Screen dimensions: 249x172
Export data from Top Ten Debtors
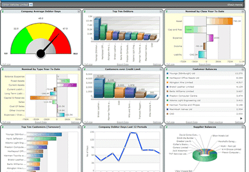(122, 64)
